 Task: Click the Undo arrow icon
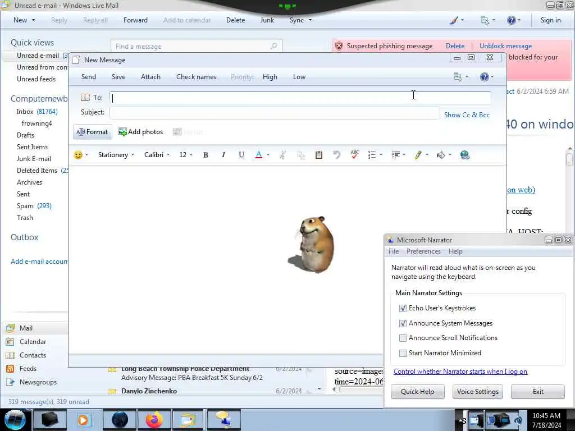336,155
